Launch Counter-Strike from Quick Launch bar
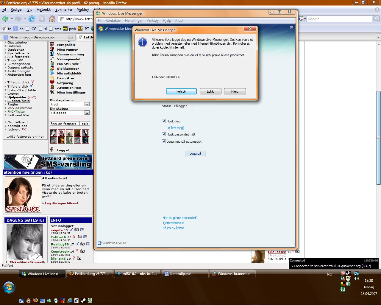 pos(76,300)
